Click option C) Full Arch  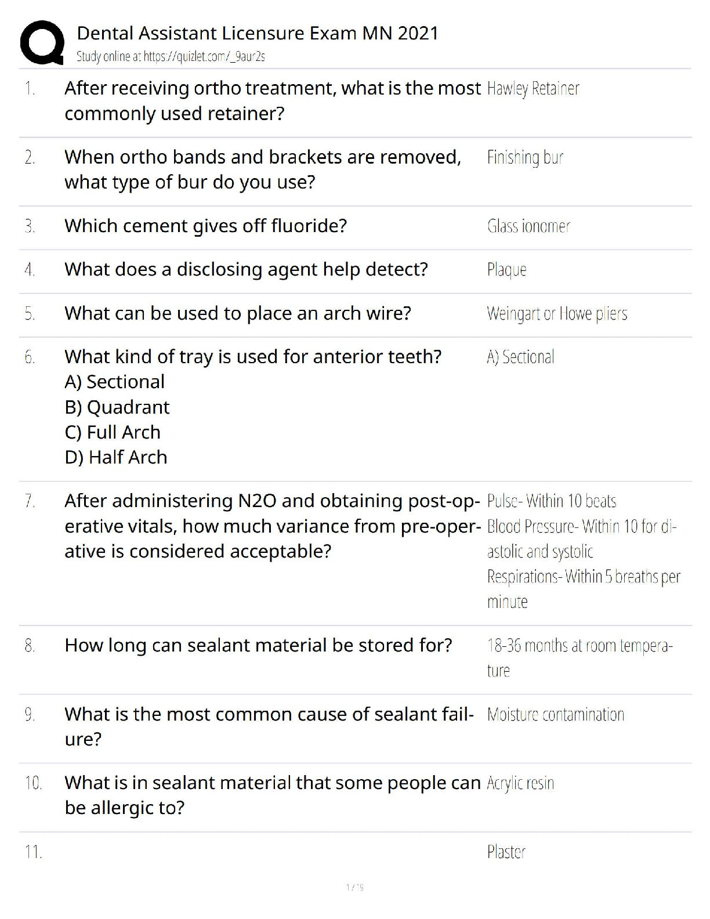[113, 432]
